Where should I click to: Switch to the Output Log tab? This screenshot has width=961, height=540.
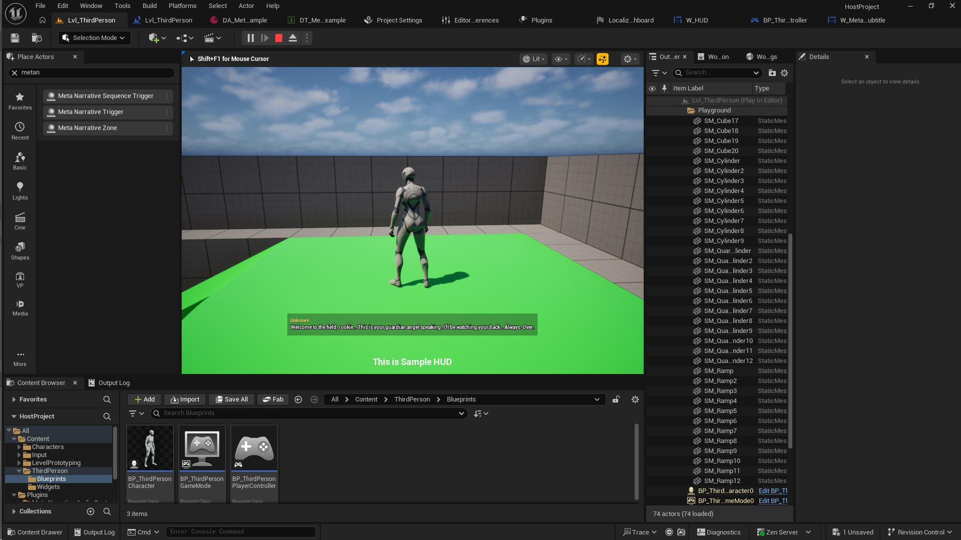pyautogui.click(x=114, y=382)
